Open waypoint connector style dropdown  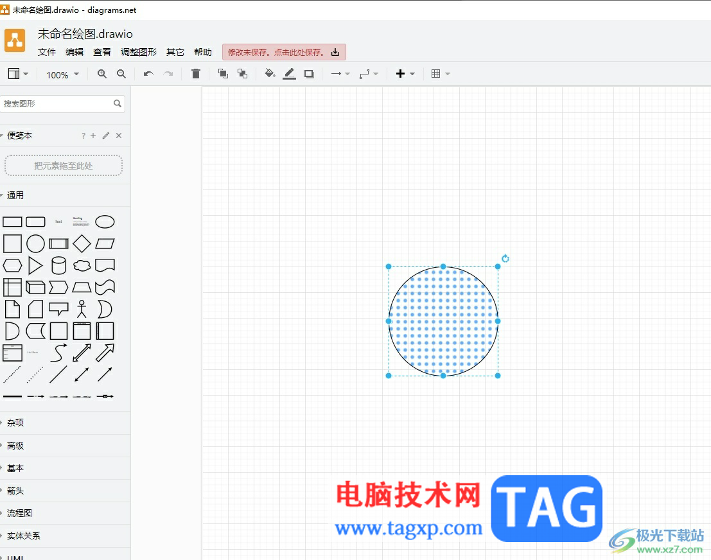[x=369, y=73]
